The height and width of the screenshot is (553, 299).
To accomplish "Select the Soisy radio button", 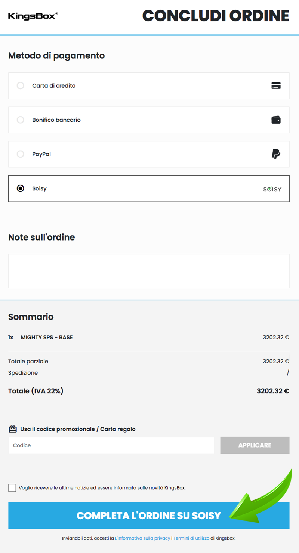I will pos(21,188).
